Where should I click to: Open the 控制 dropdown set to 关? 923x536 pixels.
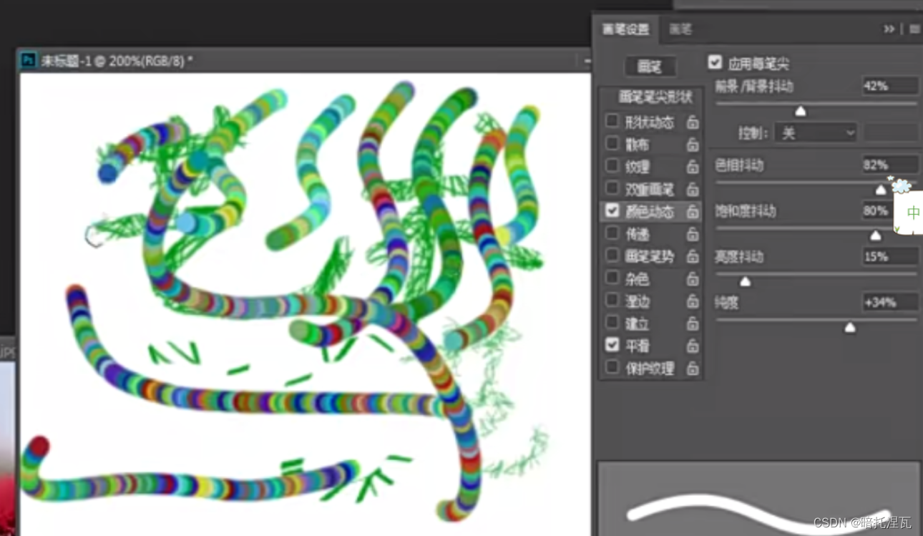click(x=816, y=133)
